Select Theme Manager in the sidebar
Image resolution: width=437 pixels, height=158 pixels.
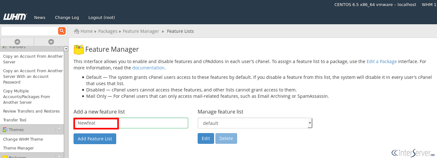click(18, 148)
